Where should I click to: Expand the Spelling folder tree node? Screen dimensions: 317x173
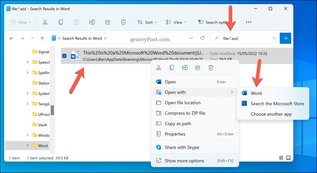pos(27,72)
